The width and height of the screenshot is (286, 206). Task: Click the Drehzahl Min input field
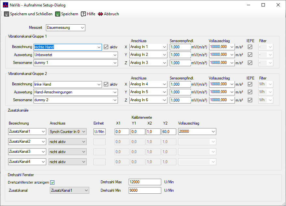(145, 190)
